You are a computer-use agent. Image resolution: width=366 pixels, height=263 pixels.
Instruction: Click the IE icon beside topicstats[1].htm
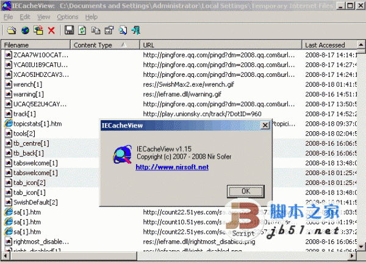(x=9, y=123)
